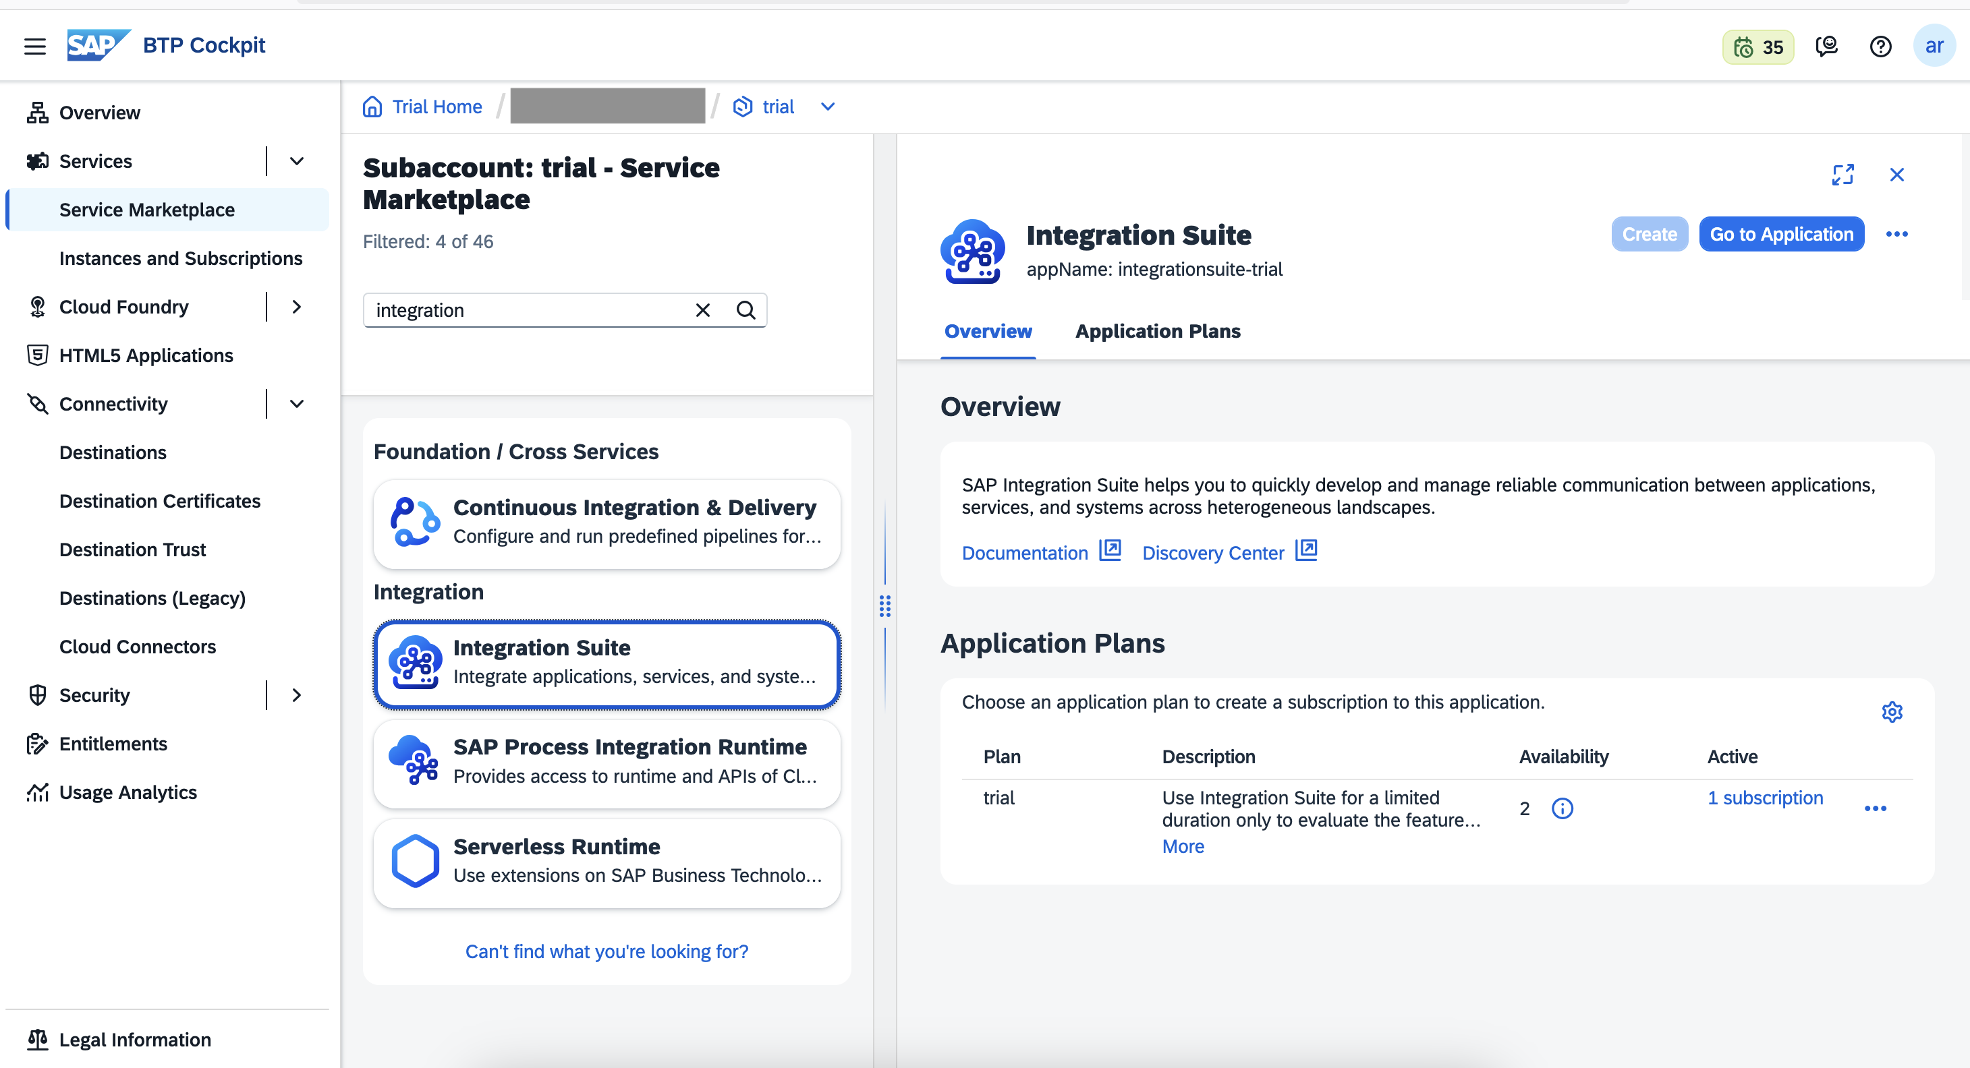1970x1068 pixels.
Task: Open more actions beside Go to Application
Action: point(1896,234)
